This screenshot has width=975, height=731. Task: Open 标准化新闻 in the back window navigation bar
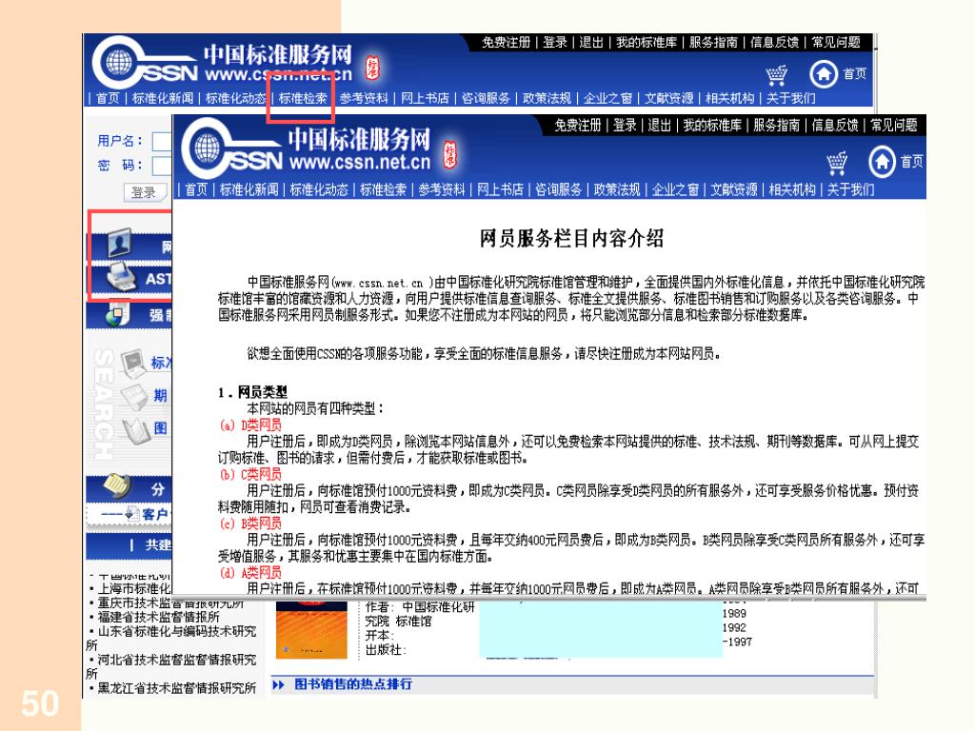[163, 98]
